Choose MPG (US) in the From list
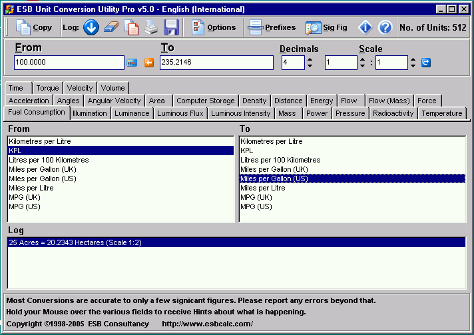The height and width of the screenshot is (335, 474). pos(120,206)
